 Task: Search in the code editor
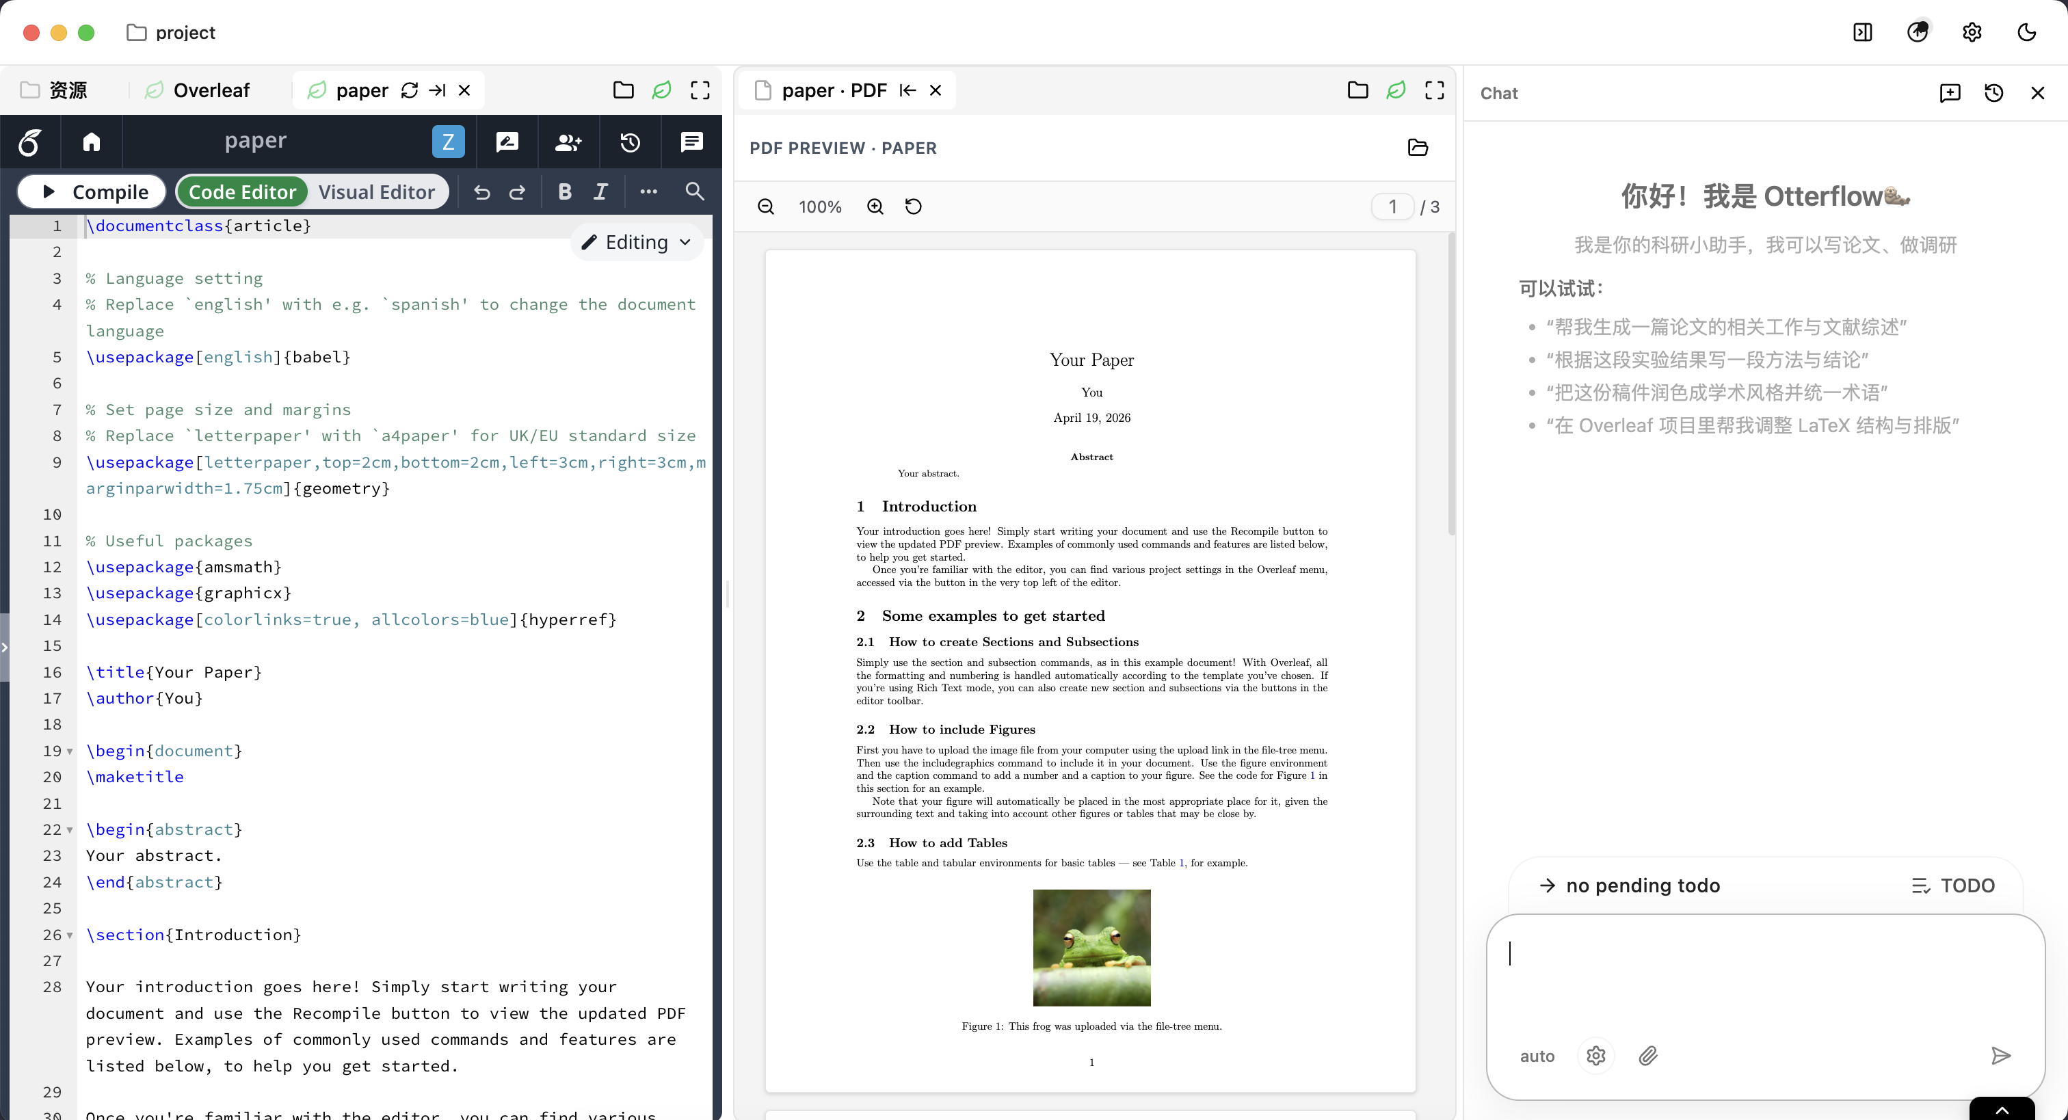(x=694, y=192)
